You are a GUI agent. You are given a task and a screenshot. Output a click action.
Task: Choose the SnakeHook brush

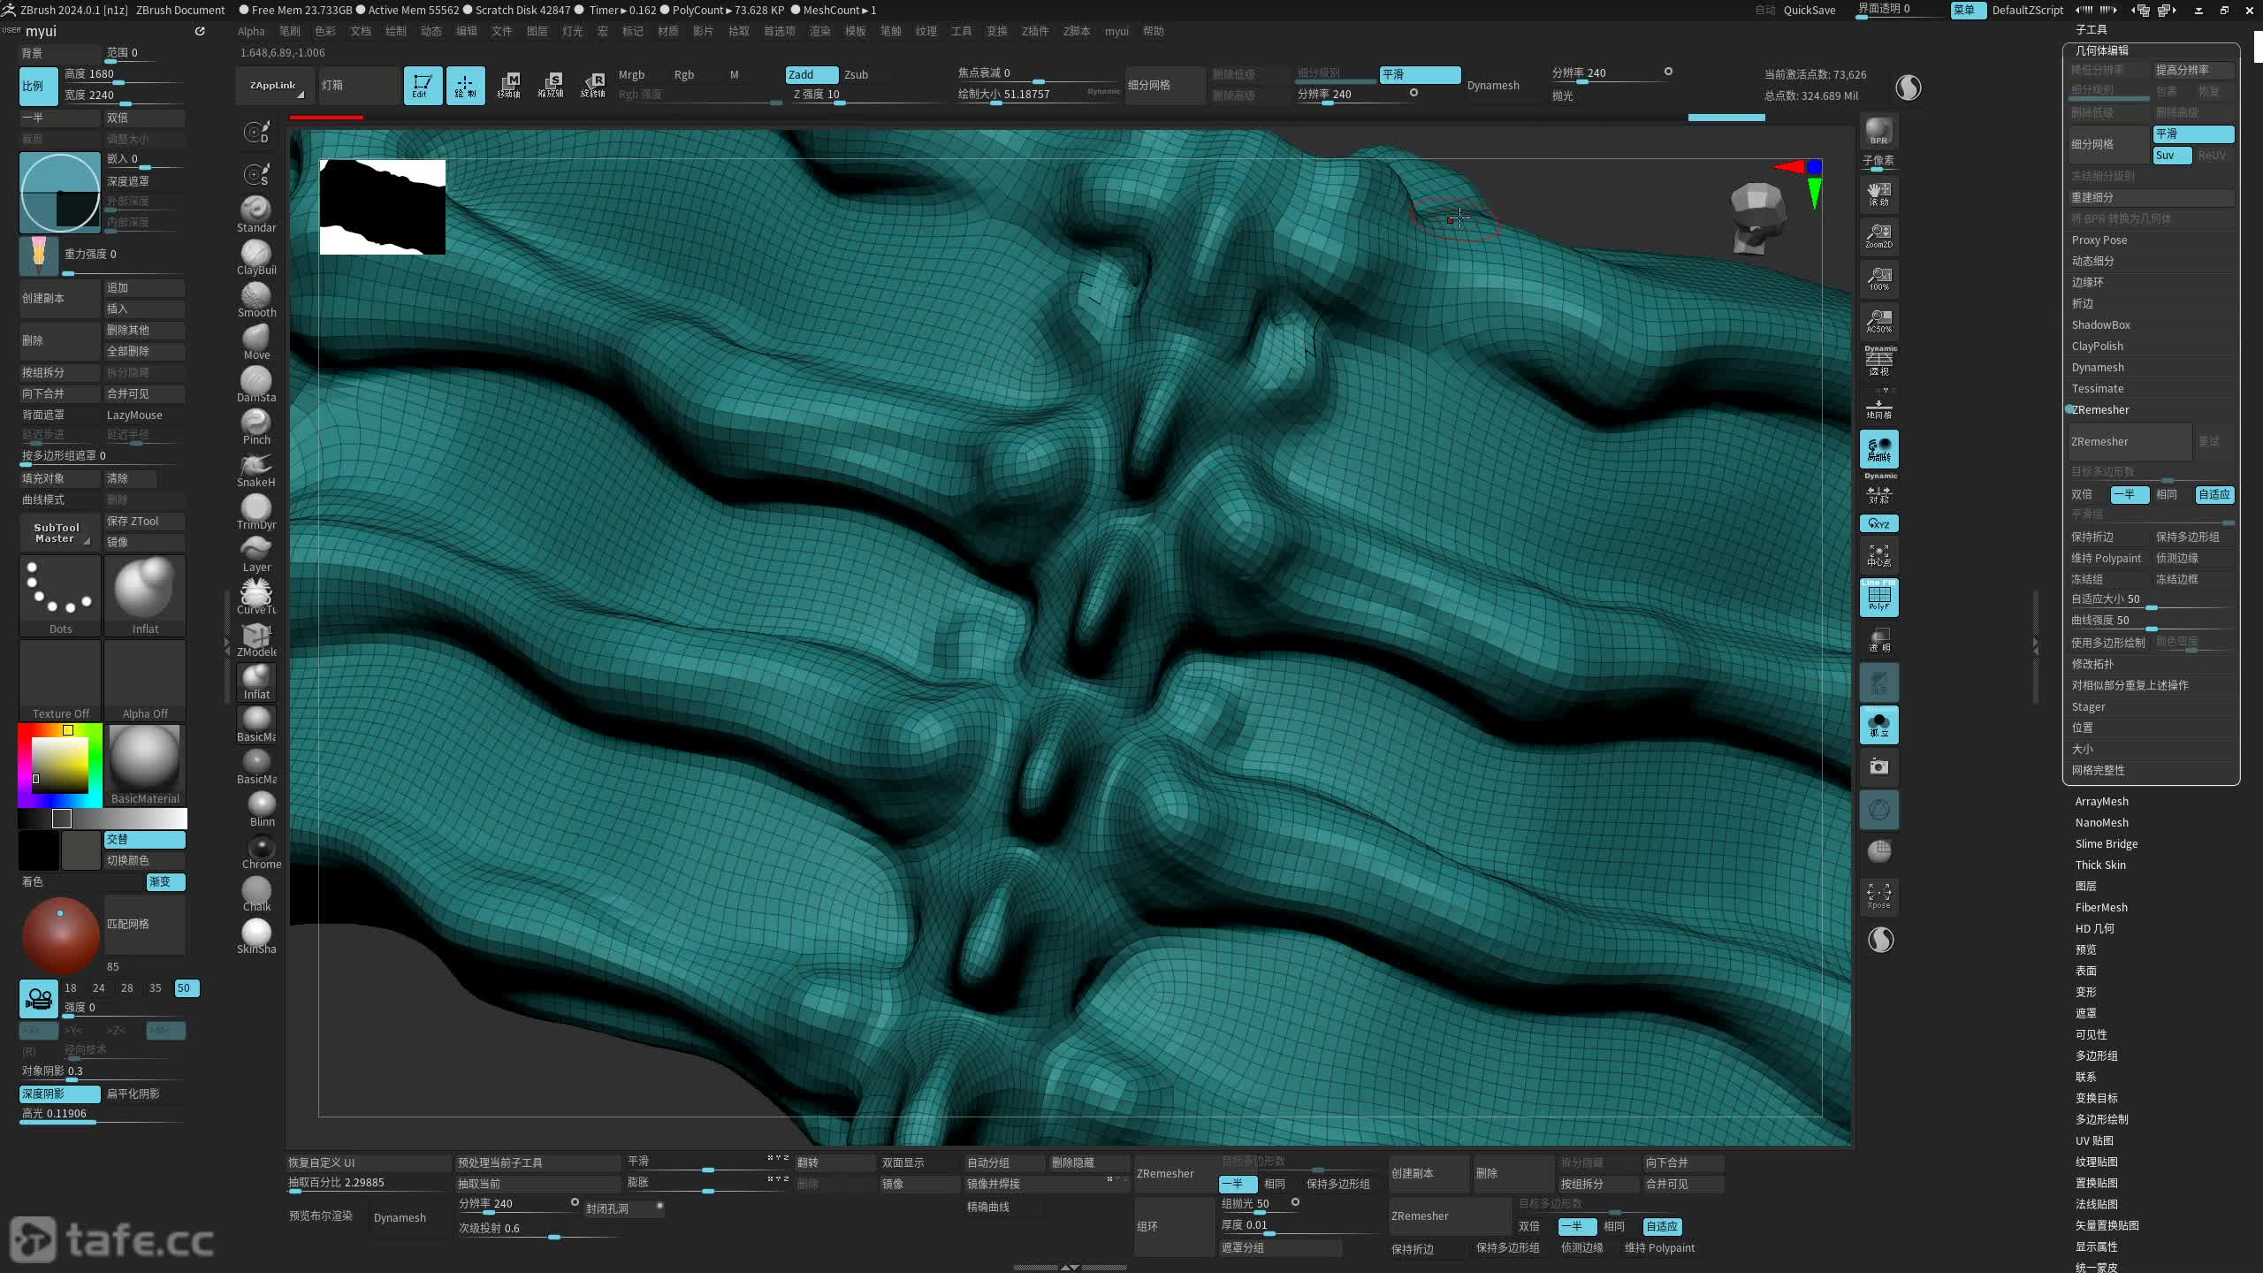click(255, 465)
